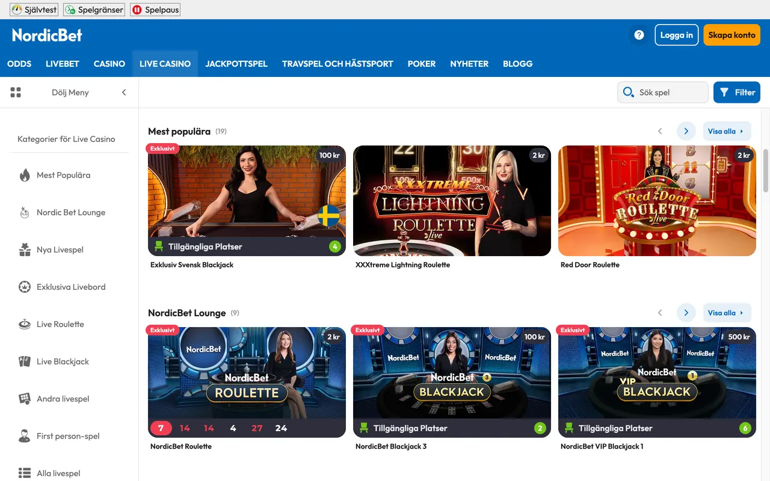The width and height of the screenshot is (770, 481).
Task: Click the Nordic Bet Lounge icon
Action: (25, 212)
